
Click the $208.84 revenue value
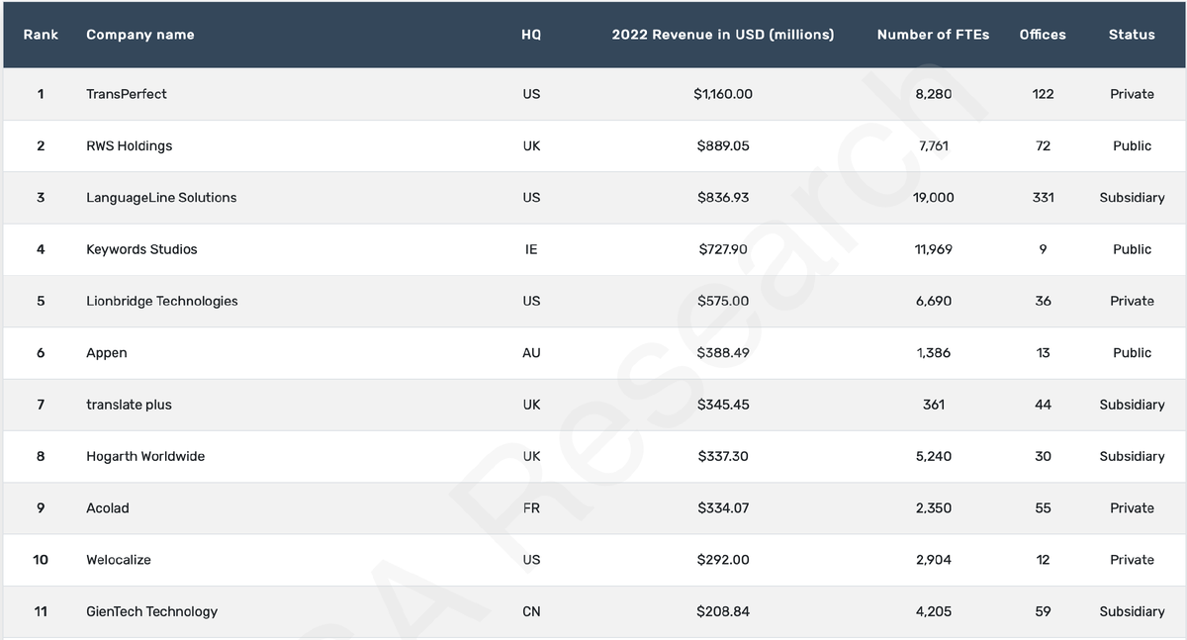pyautogui.click(x=723, y=611)
